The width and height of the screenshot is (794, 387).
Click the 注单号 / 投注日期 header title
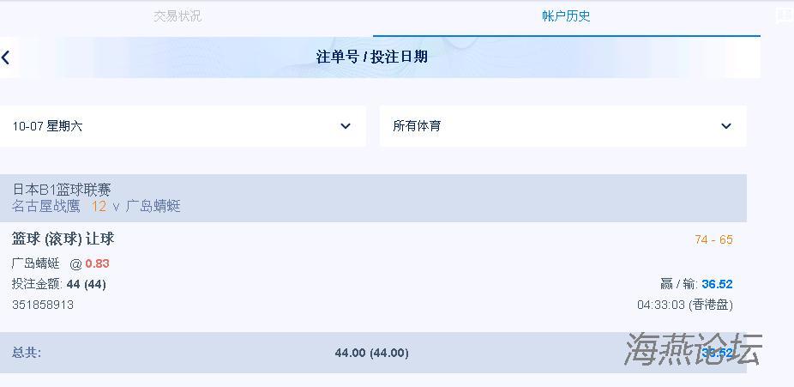pos(372,57)
